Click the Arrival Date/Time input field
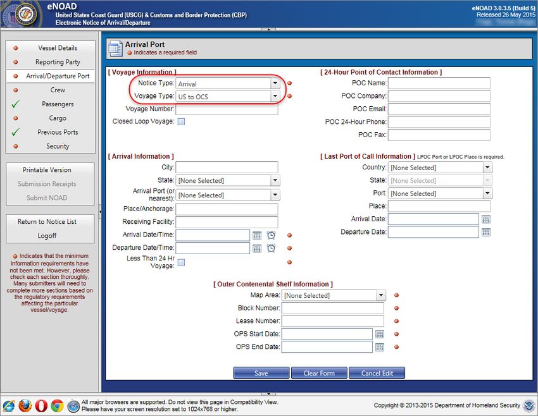Viewport: 538px width, 416px height. pos(213,235)
